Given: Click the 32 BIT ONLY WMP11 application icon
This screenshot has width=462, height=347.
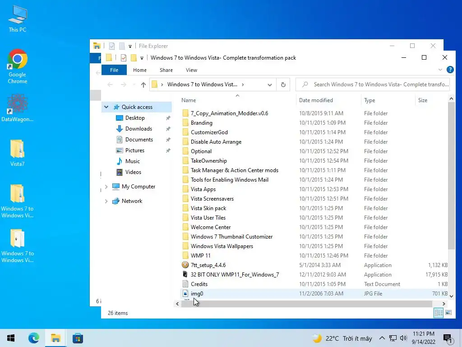Looking at the screenshot, I should point(185,274).
